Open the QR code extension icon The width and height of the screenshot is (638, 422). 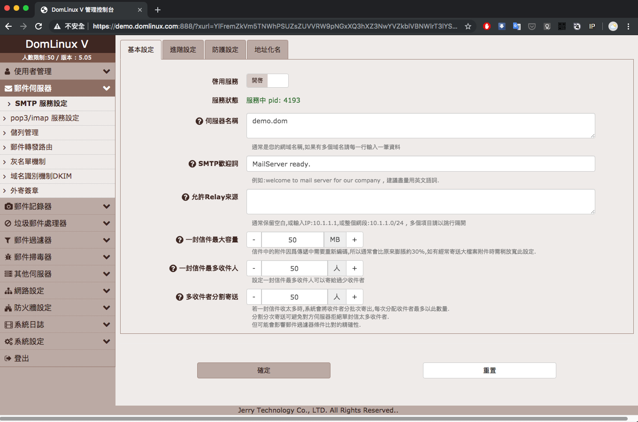pos(562,26)
